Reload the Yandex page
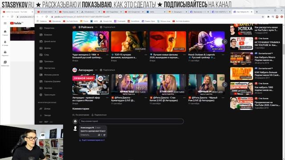 tap(47, 17)
